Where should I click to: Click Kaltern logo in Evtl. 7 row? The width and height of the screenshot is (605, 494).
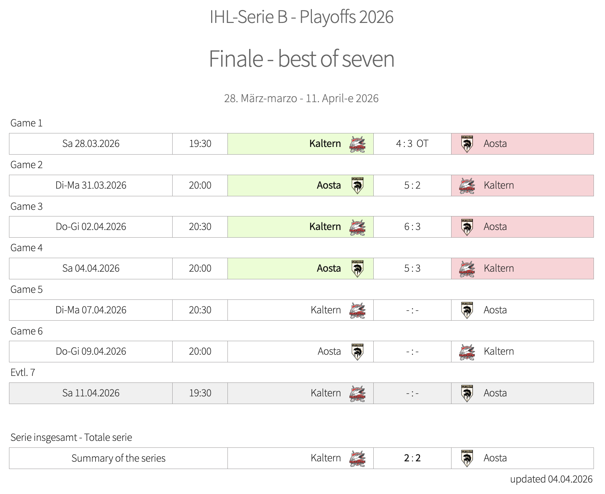tap(357, 393)
